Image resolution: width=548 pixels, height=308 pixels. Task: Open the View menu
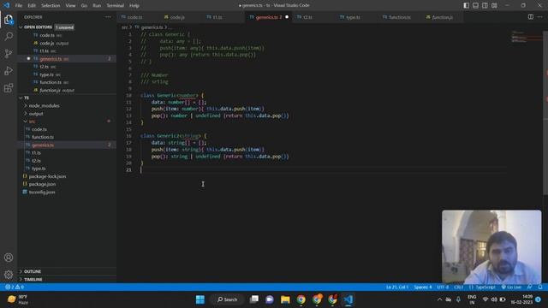pyautogui.click(x=70, y=6)
